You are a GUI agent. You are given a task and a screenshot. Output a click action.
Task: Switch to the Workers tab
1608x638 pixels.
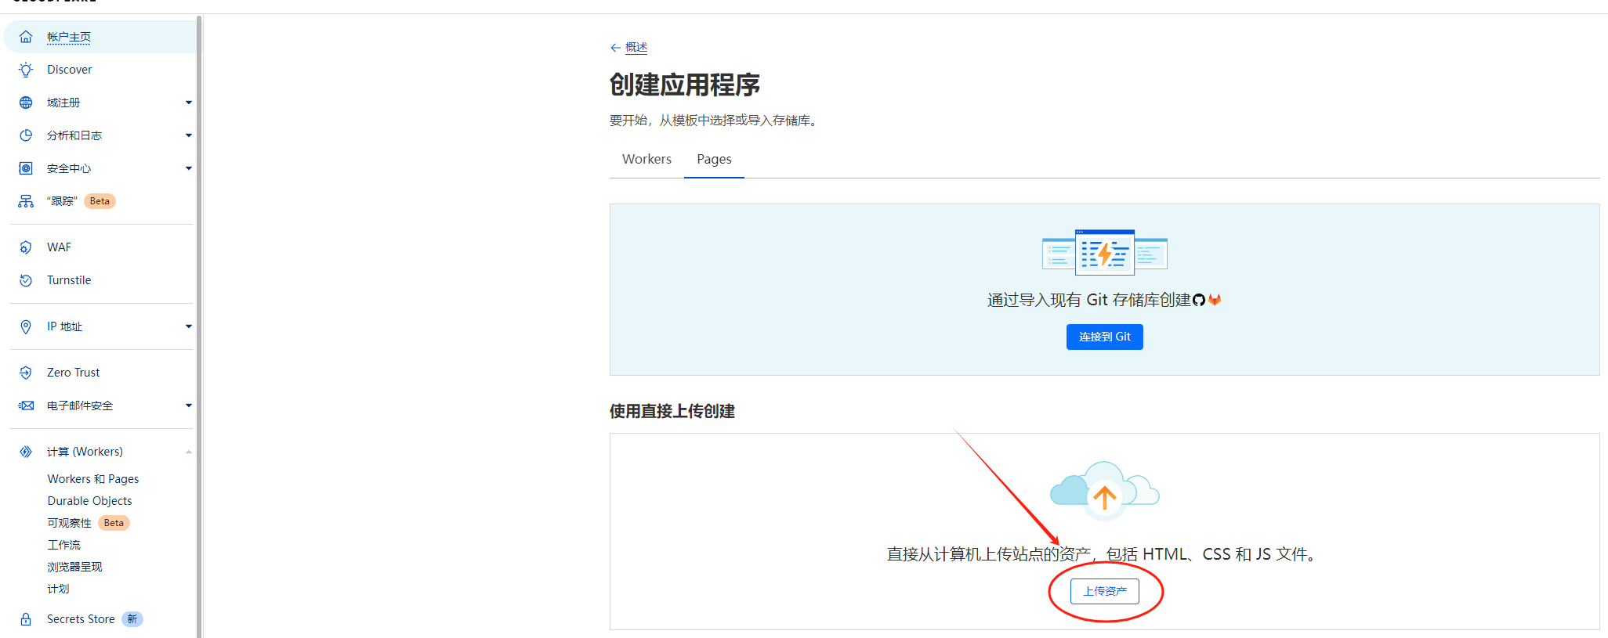pos(646,159)
